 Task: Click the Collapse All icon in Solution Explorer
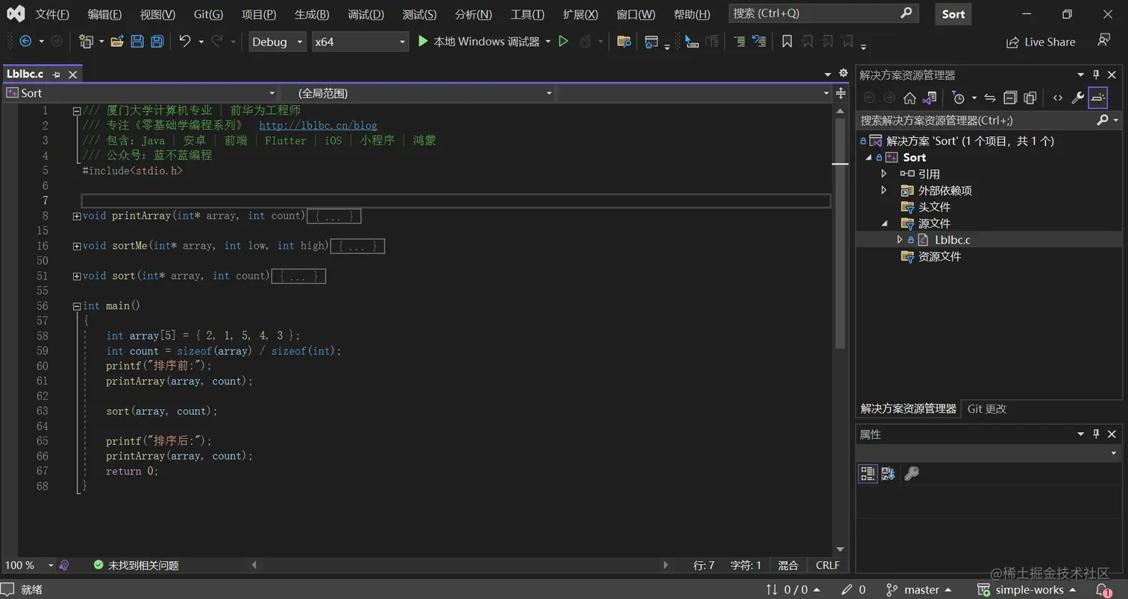(x=1010, y=98)
